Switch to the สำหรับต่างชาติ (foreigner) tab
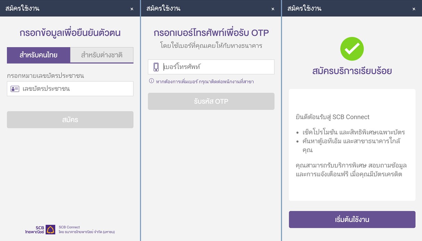 [x=102, y=55]
